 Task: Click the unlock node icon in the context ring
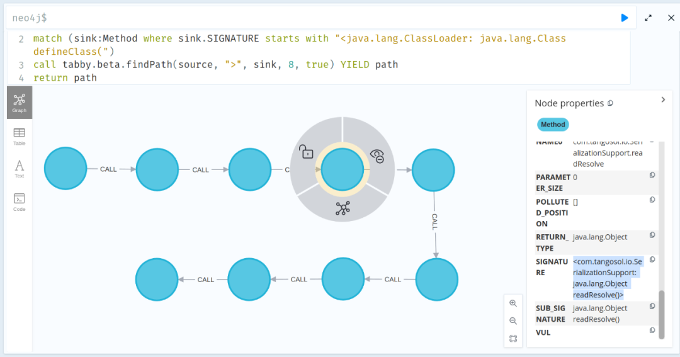tap(306, 152)
